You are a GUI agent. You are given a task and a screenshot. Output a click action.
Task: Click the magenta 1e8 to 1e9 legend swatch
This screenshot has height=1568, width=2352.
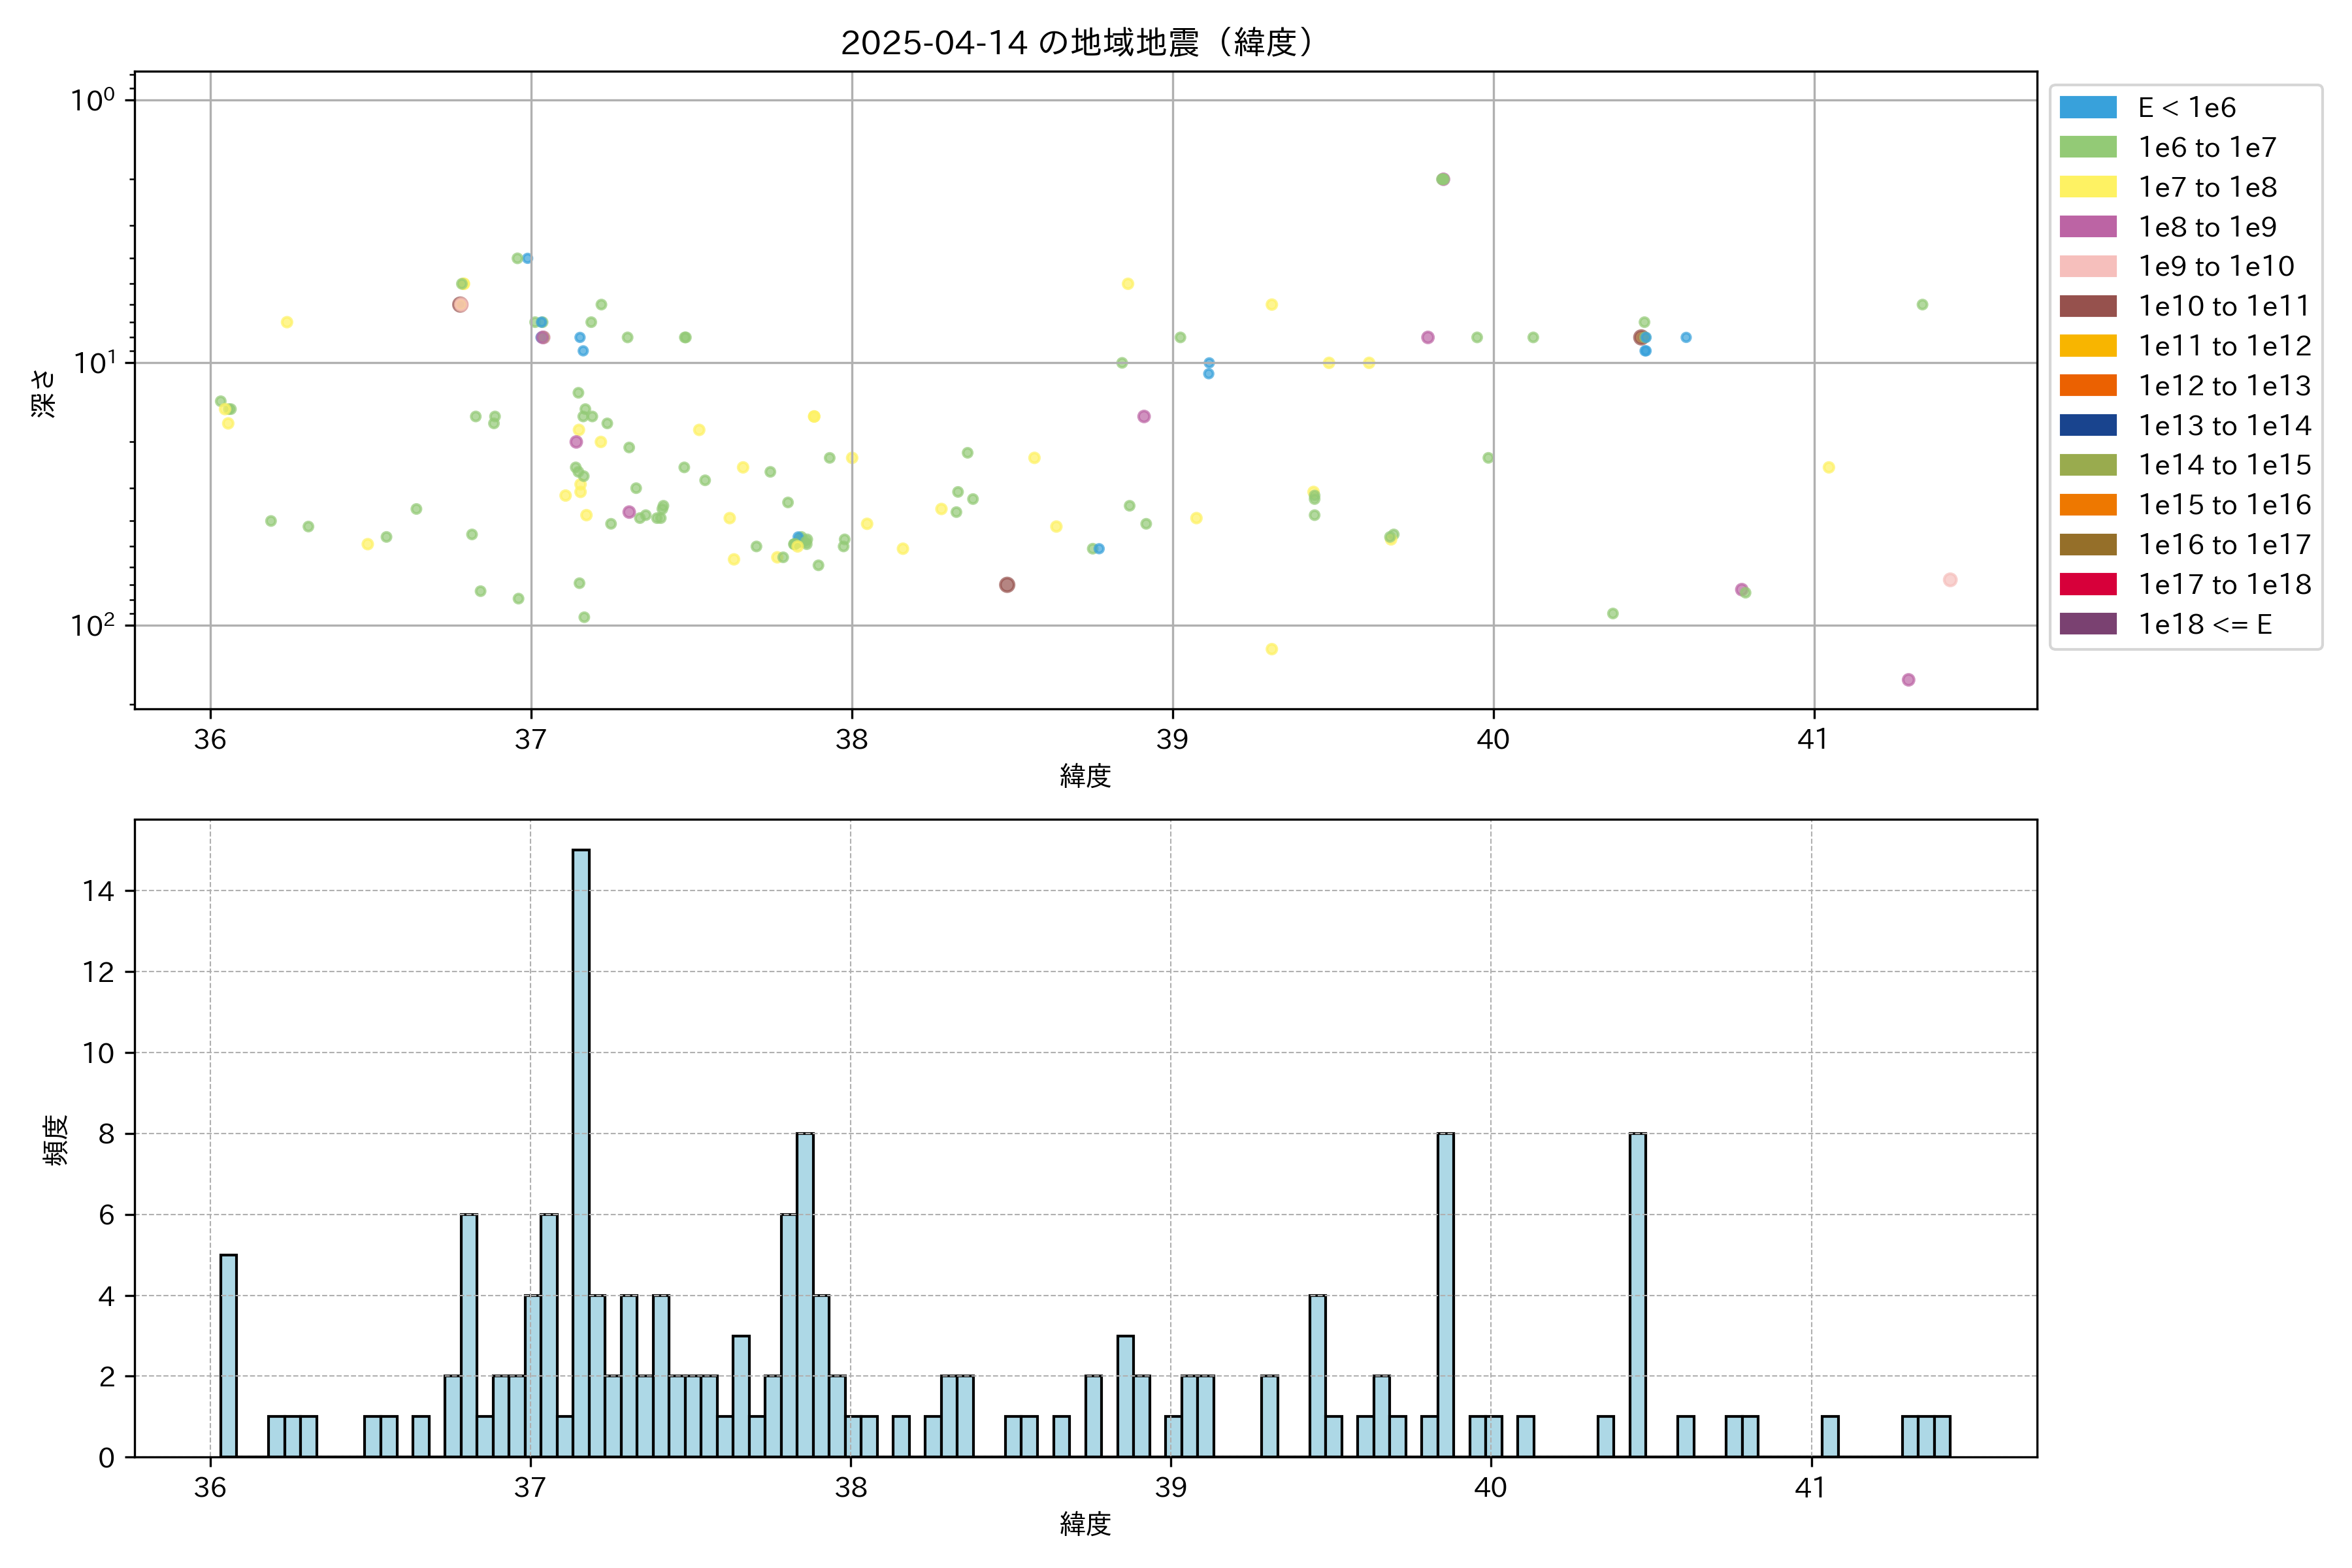(2088, 227)
